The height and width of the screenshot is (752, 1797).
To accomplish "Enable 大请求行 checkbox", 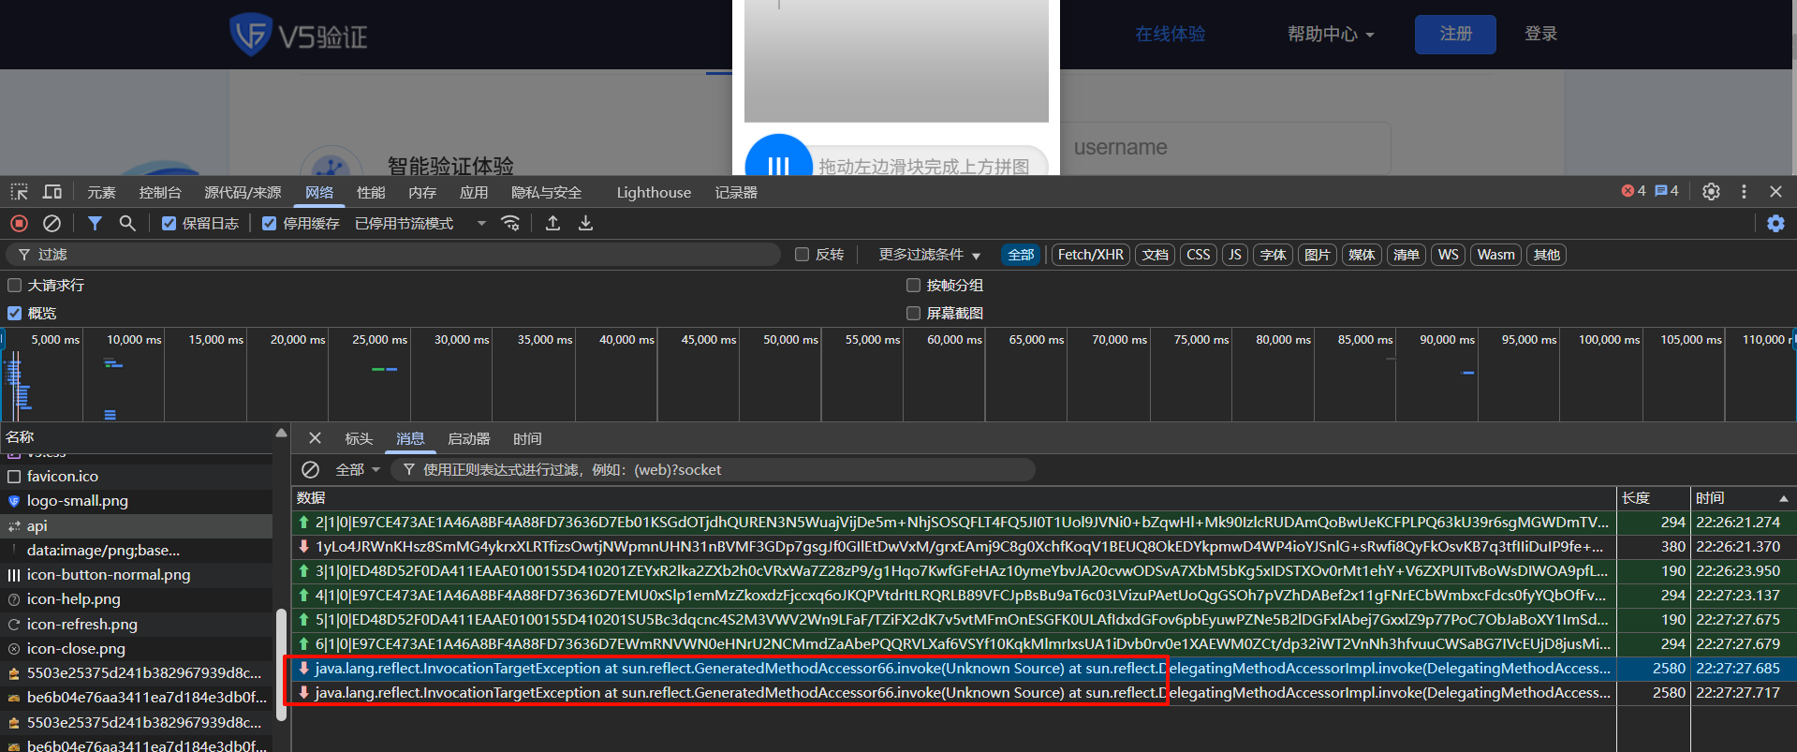I will coord(14,286).
